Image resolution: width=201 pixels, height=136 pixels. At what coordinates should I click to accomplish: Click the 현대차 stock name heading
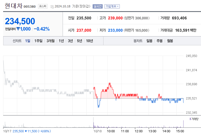coord(14,6)
